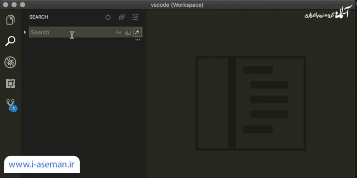Focus the Search text input field

click(70, 32)
